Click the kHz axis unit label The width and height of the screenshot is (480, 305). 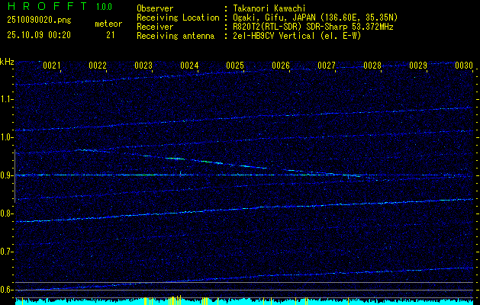pyautogui.click(x=8, y=62)
